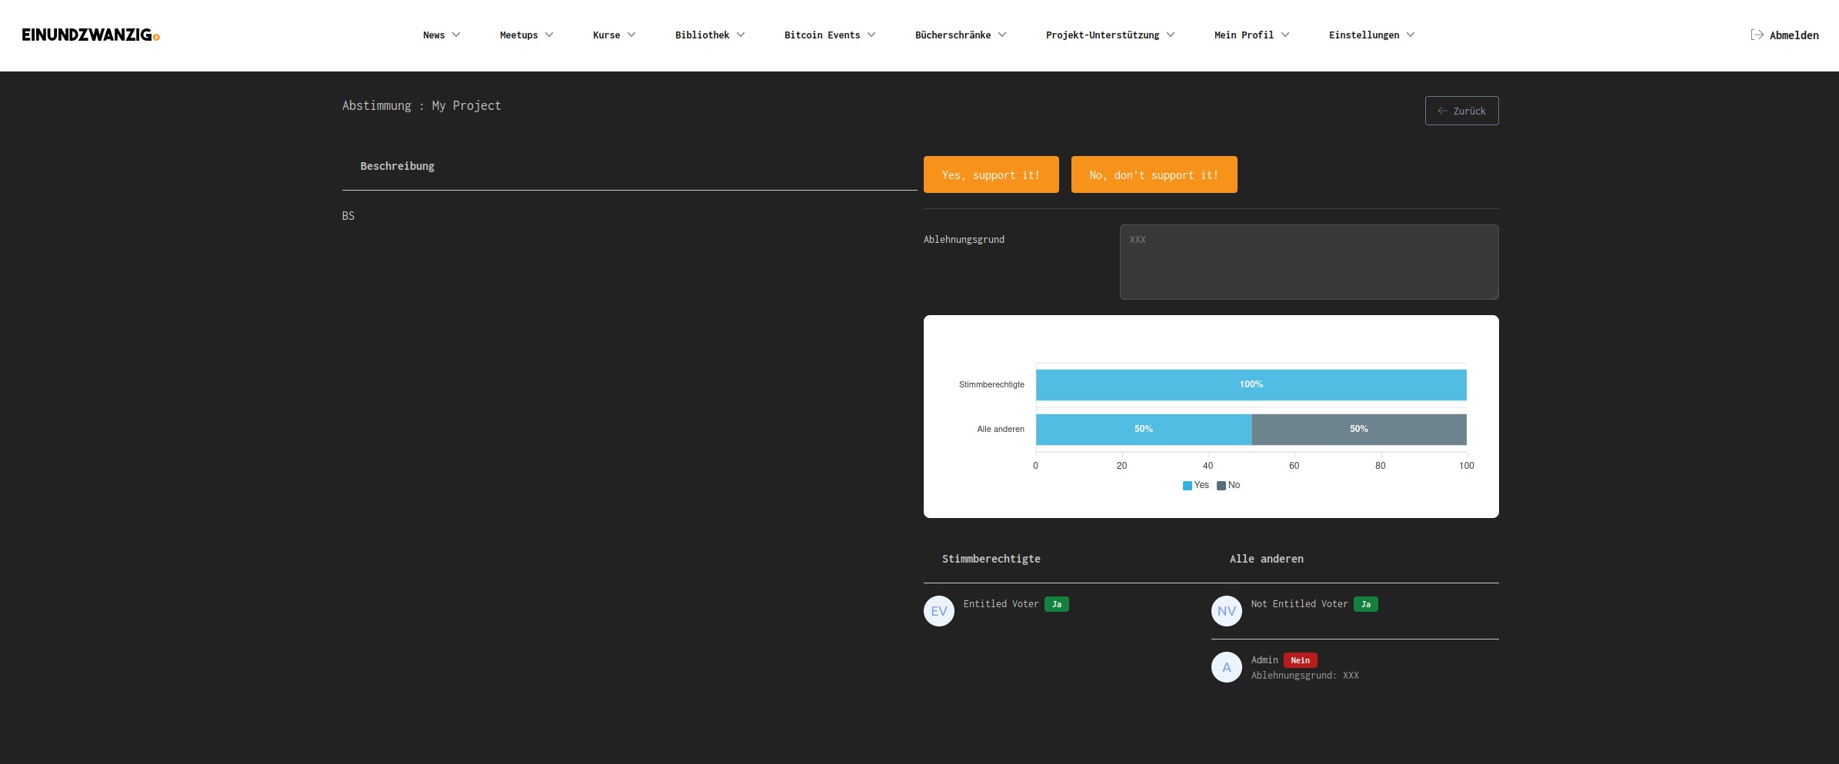Viewport: 1839px width, 764px height.
Task: Click the NV avatar of Not Entitled Voter
Action: point(1226,611)
